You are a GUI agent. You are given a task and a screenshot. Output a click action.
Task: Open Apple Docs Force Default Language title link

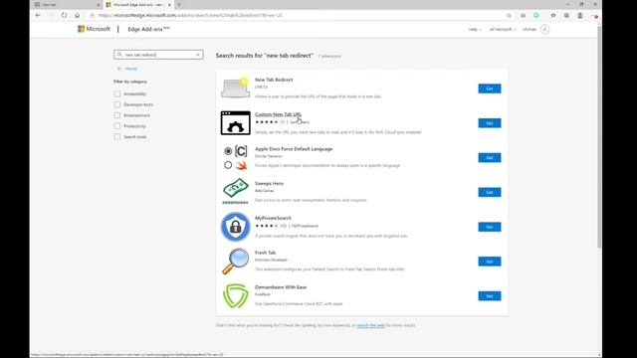294,149
